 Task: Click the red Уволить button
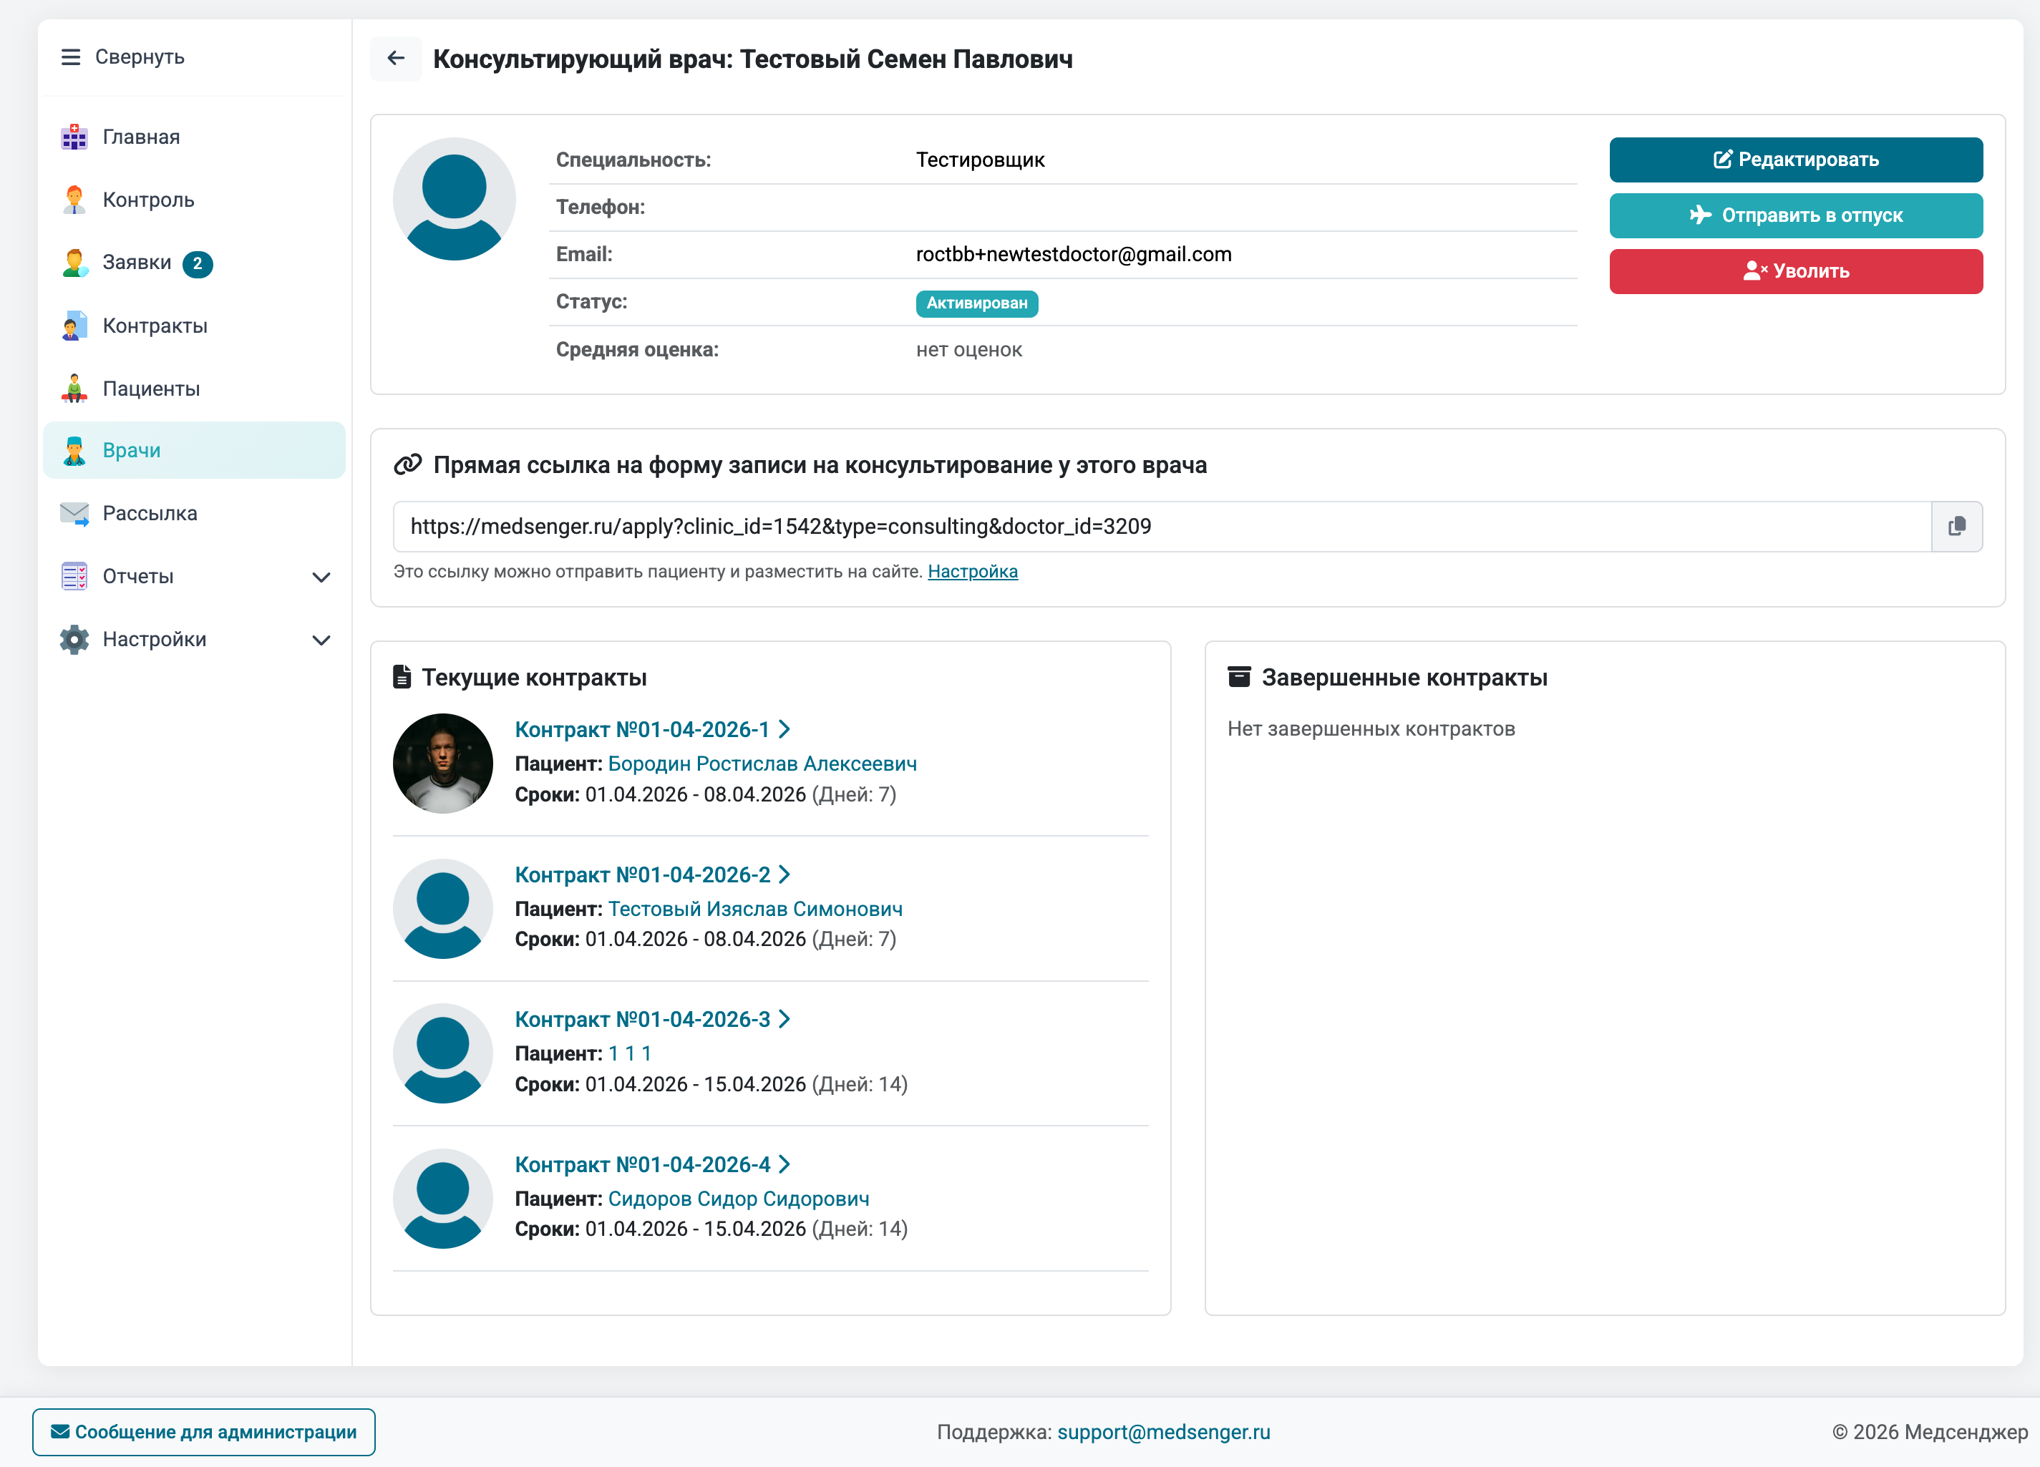pos(1795,272)
